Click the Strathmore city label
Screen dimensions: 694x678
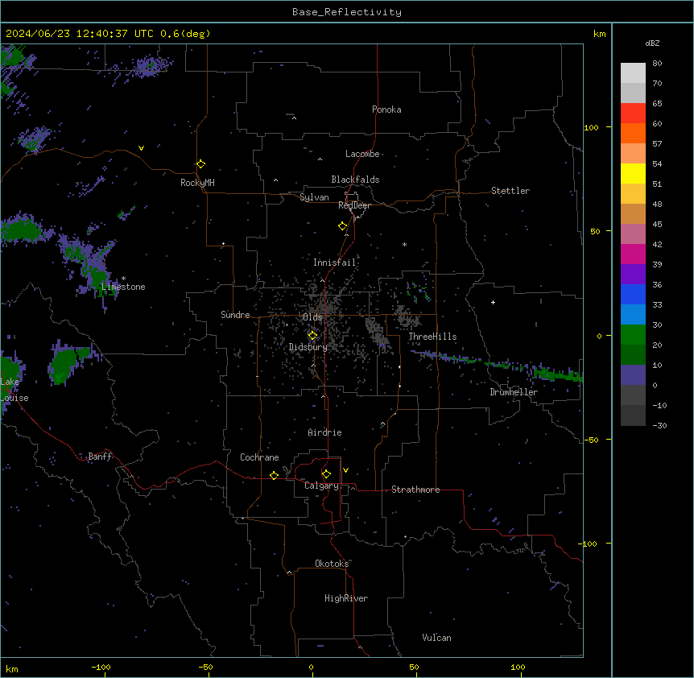[x=415, y=490]
